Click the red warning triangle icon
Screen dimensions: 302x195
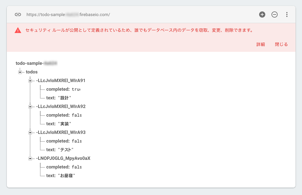coord(18,30)
